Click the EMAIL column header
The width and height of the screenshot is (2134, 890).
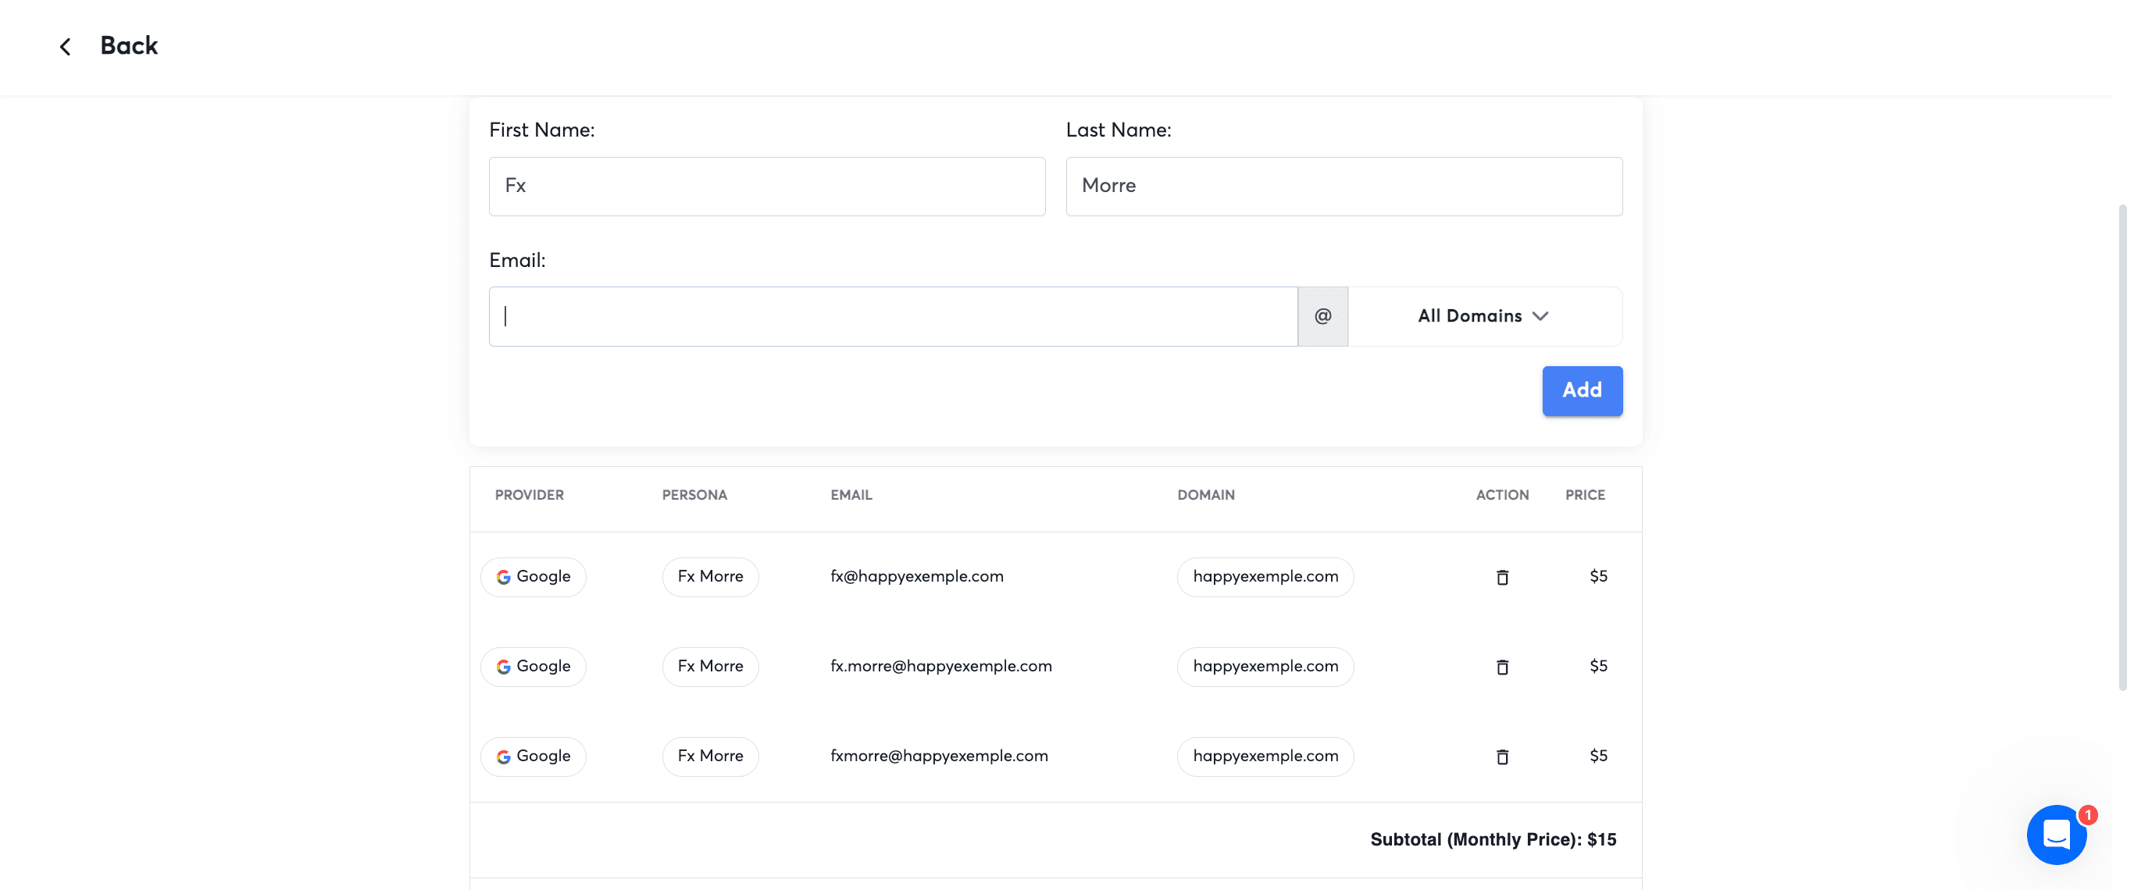(851, 495)
